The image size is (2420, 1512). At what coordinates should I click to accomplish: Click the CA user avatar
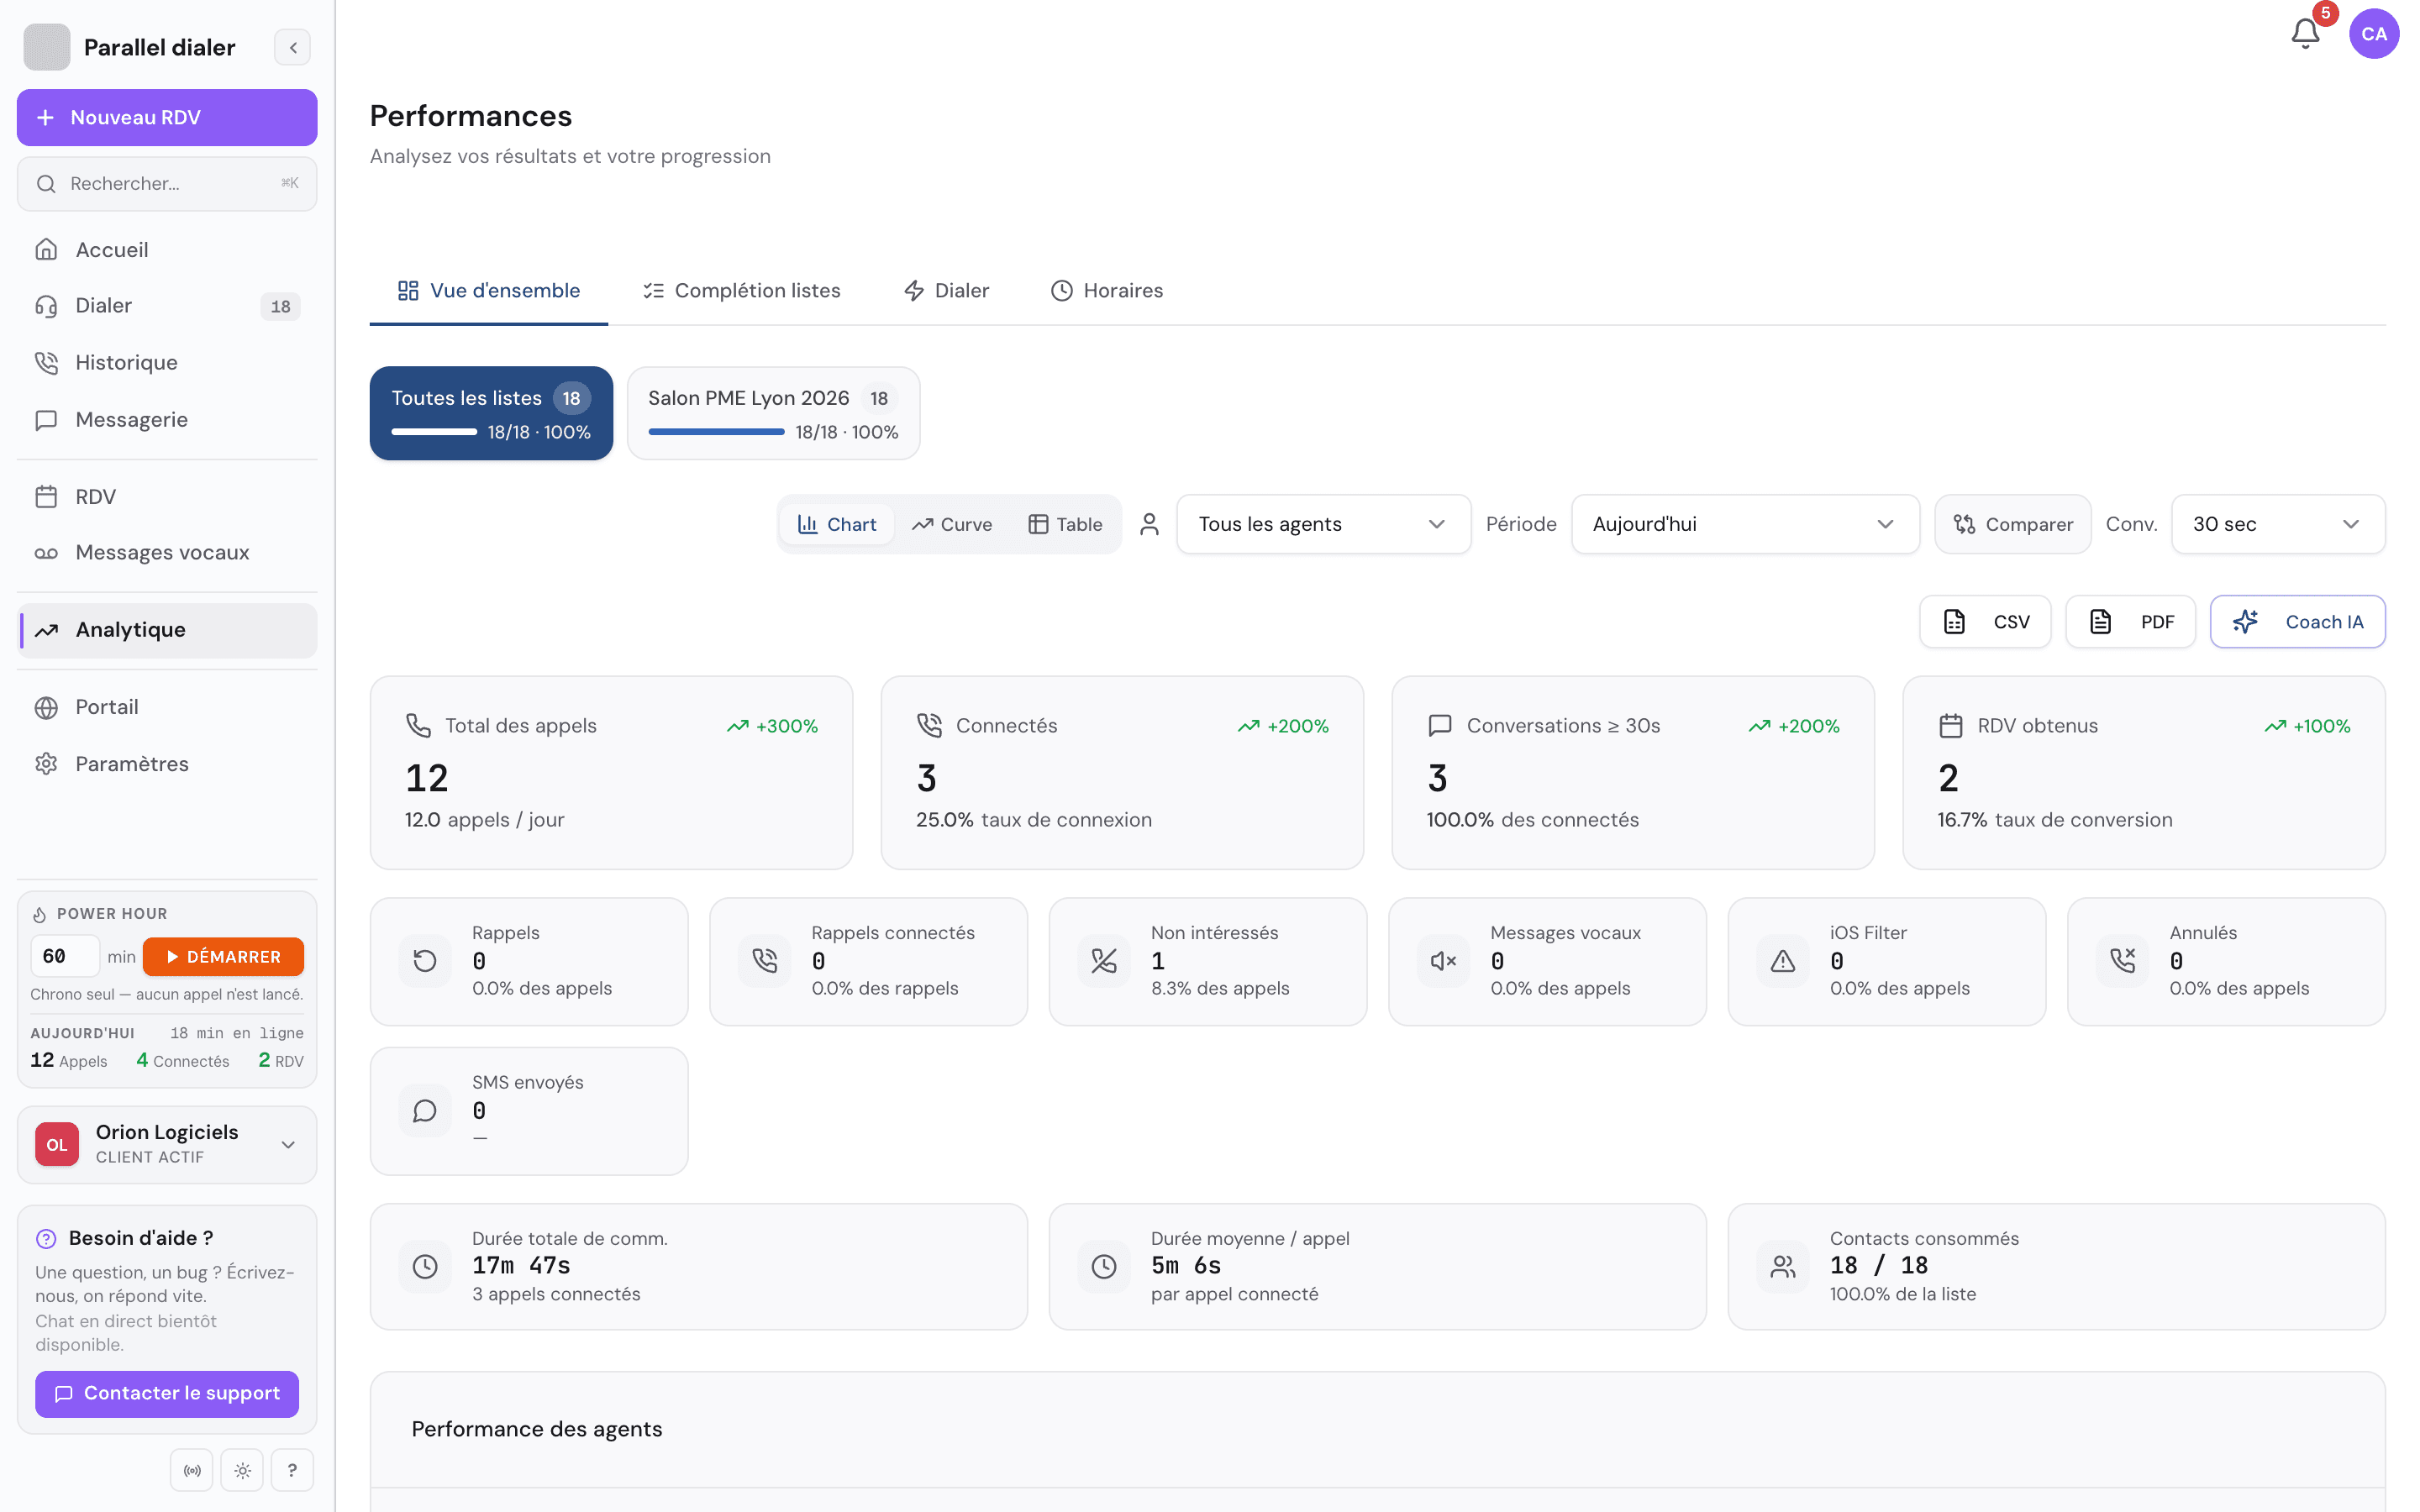[2374, 34]
